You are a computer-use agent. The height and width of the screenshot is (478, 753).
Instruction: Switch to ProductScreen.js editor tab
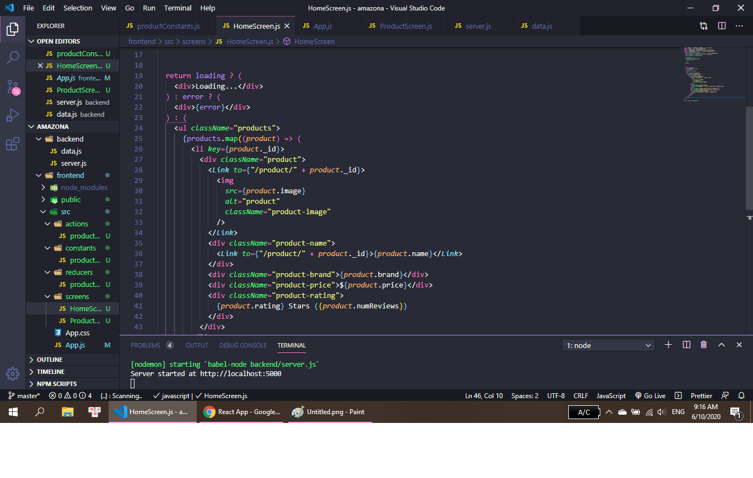(x=405, y=26)
